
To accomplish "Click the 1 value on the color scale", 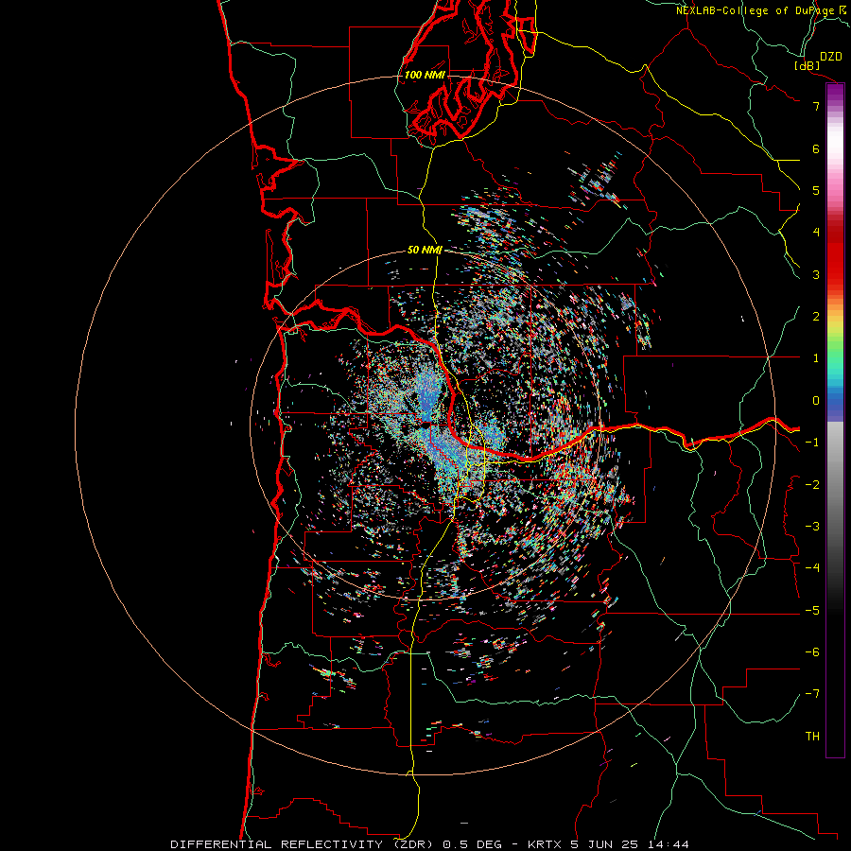I will pos(816,358).
